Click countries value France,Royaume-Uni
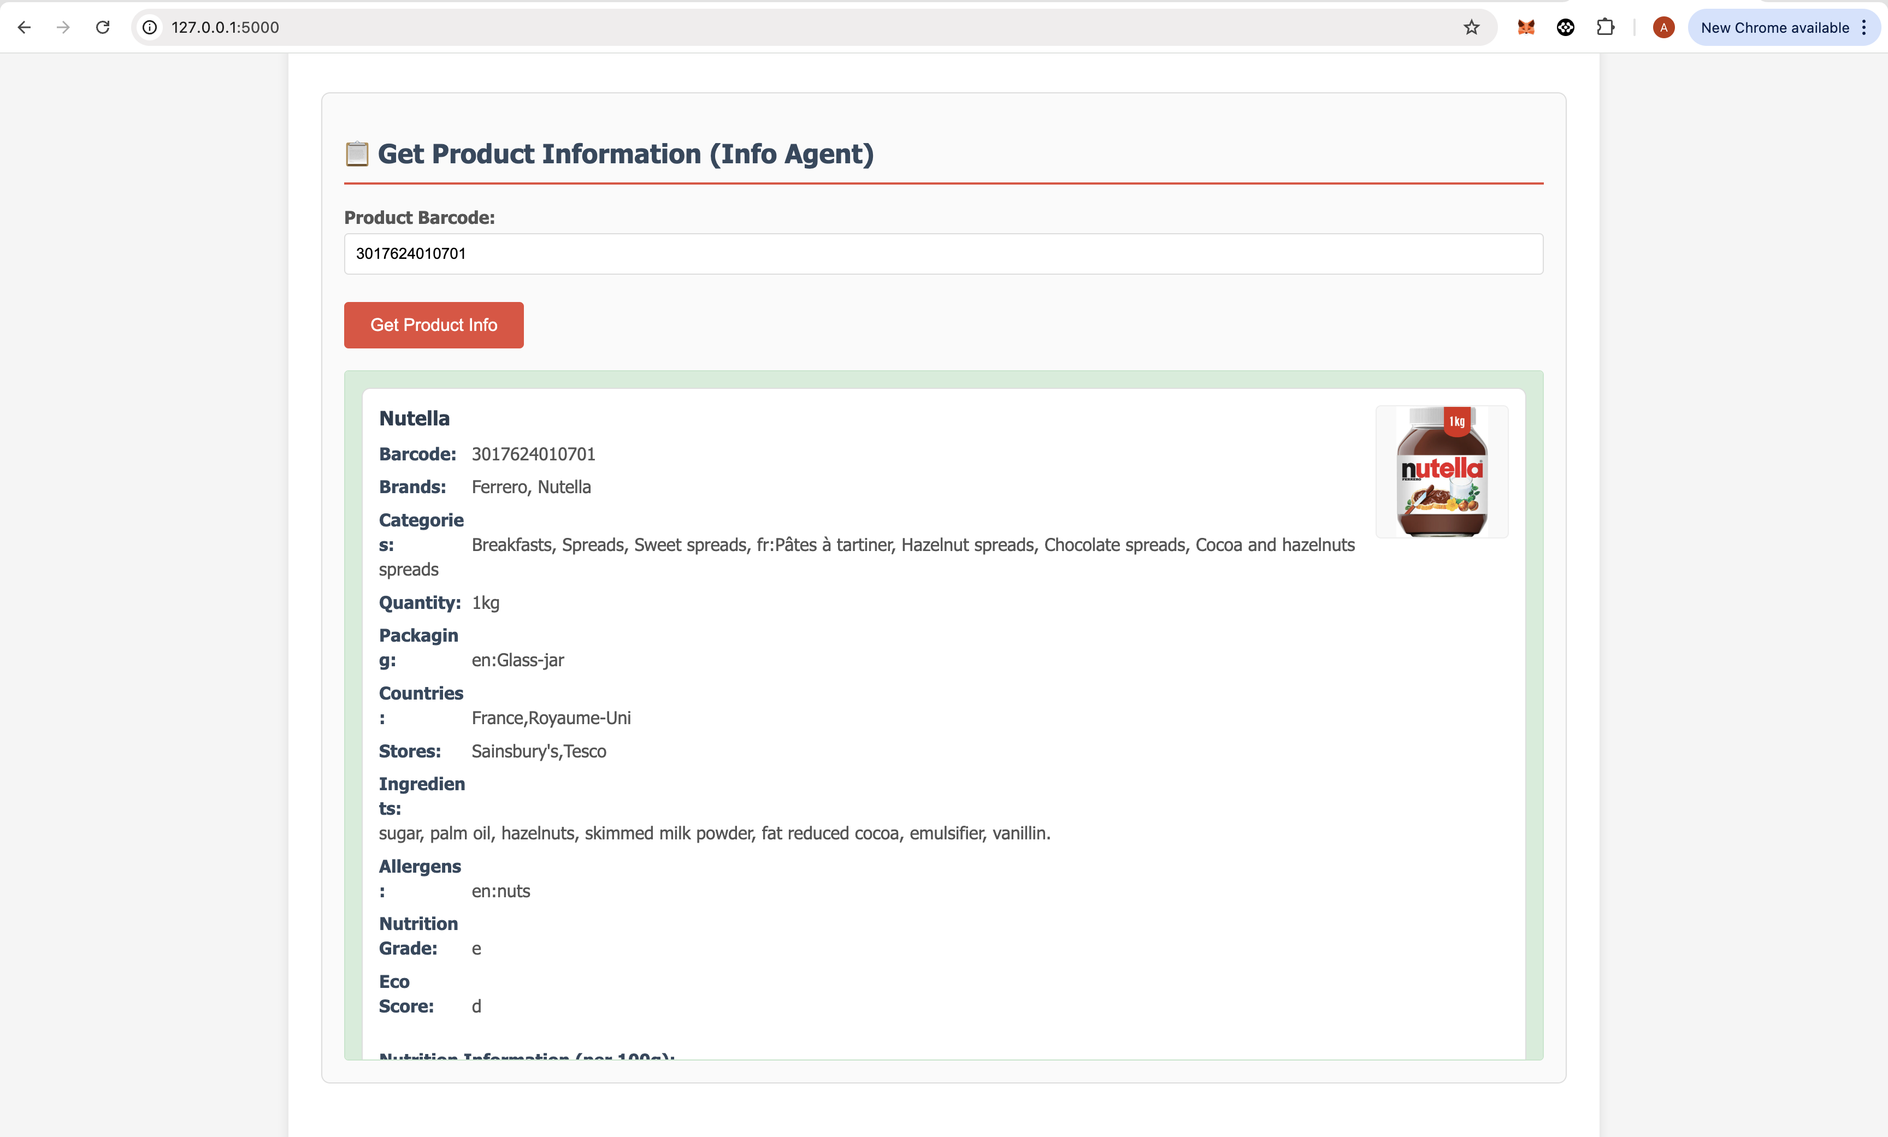The width and height of the screenshot is (1888, 1137). pyautogui.click(x=551, y=718)
